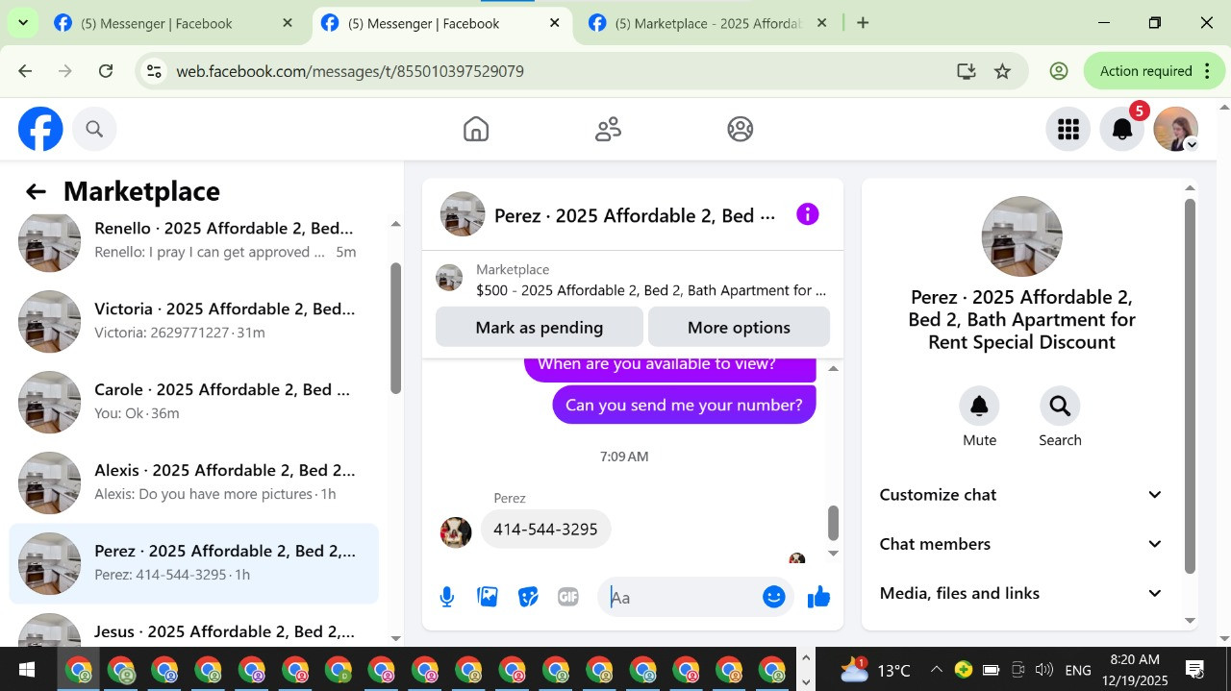Open emoji picker in message box

click(x=774, y=597)
